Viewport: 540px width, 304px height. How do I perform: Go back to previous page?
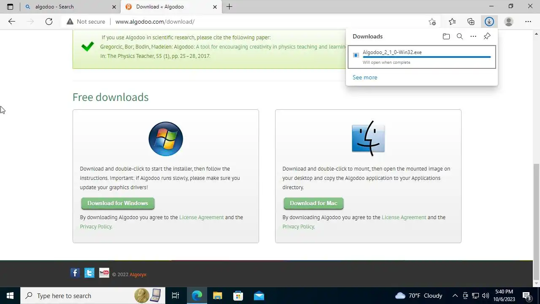(11, 22)
